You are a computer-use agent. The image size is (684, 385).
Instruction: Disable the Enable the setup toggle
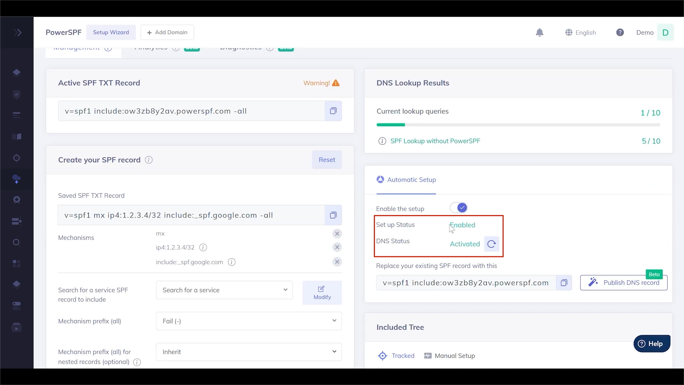click(458, 207)
